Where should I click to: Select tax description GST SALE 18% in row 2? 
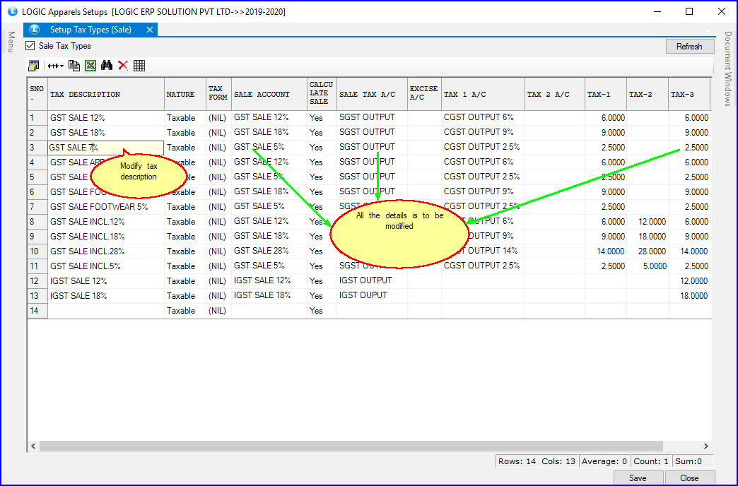(106, 133)
